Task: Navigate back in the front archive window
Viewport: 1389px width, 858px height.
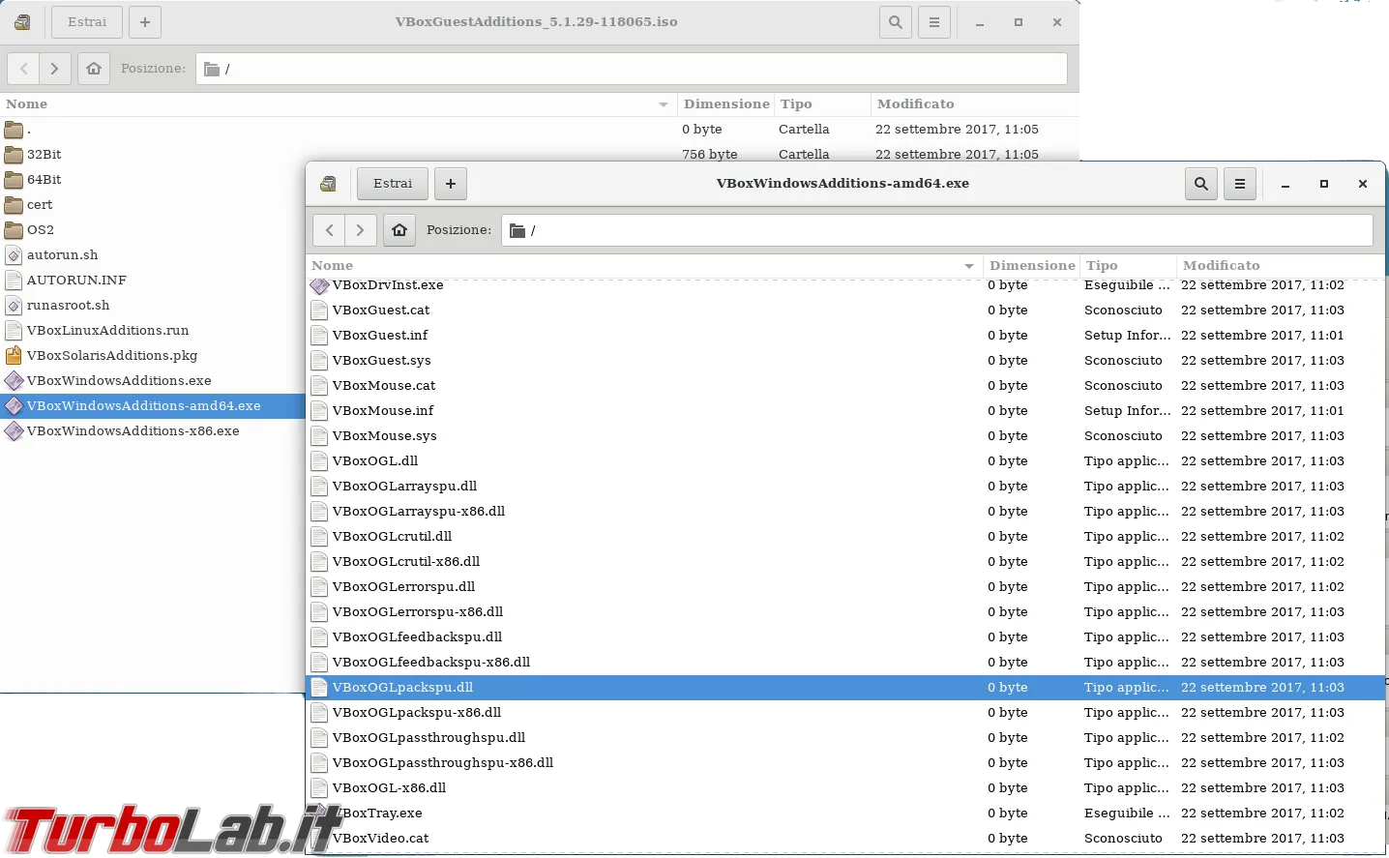Action: [330, 230]
